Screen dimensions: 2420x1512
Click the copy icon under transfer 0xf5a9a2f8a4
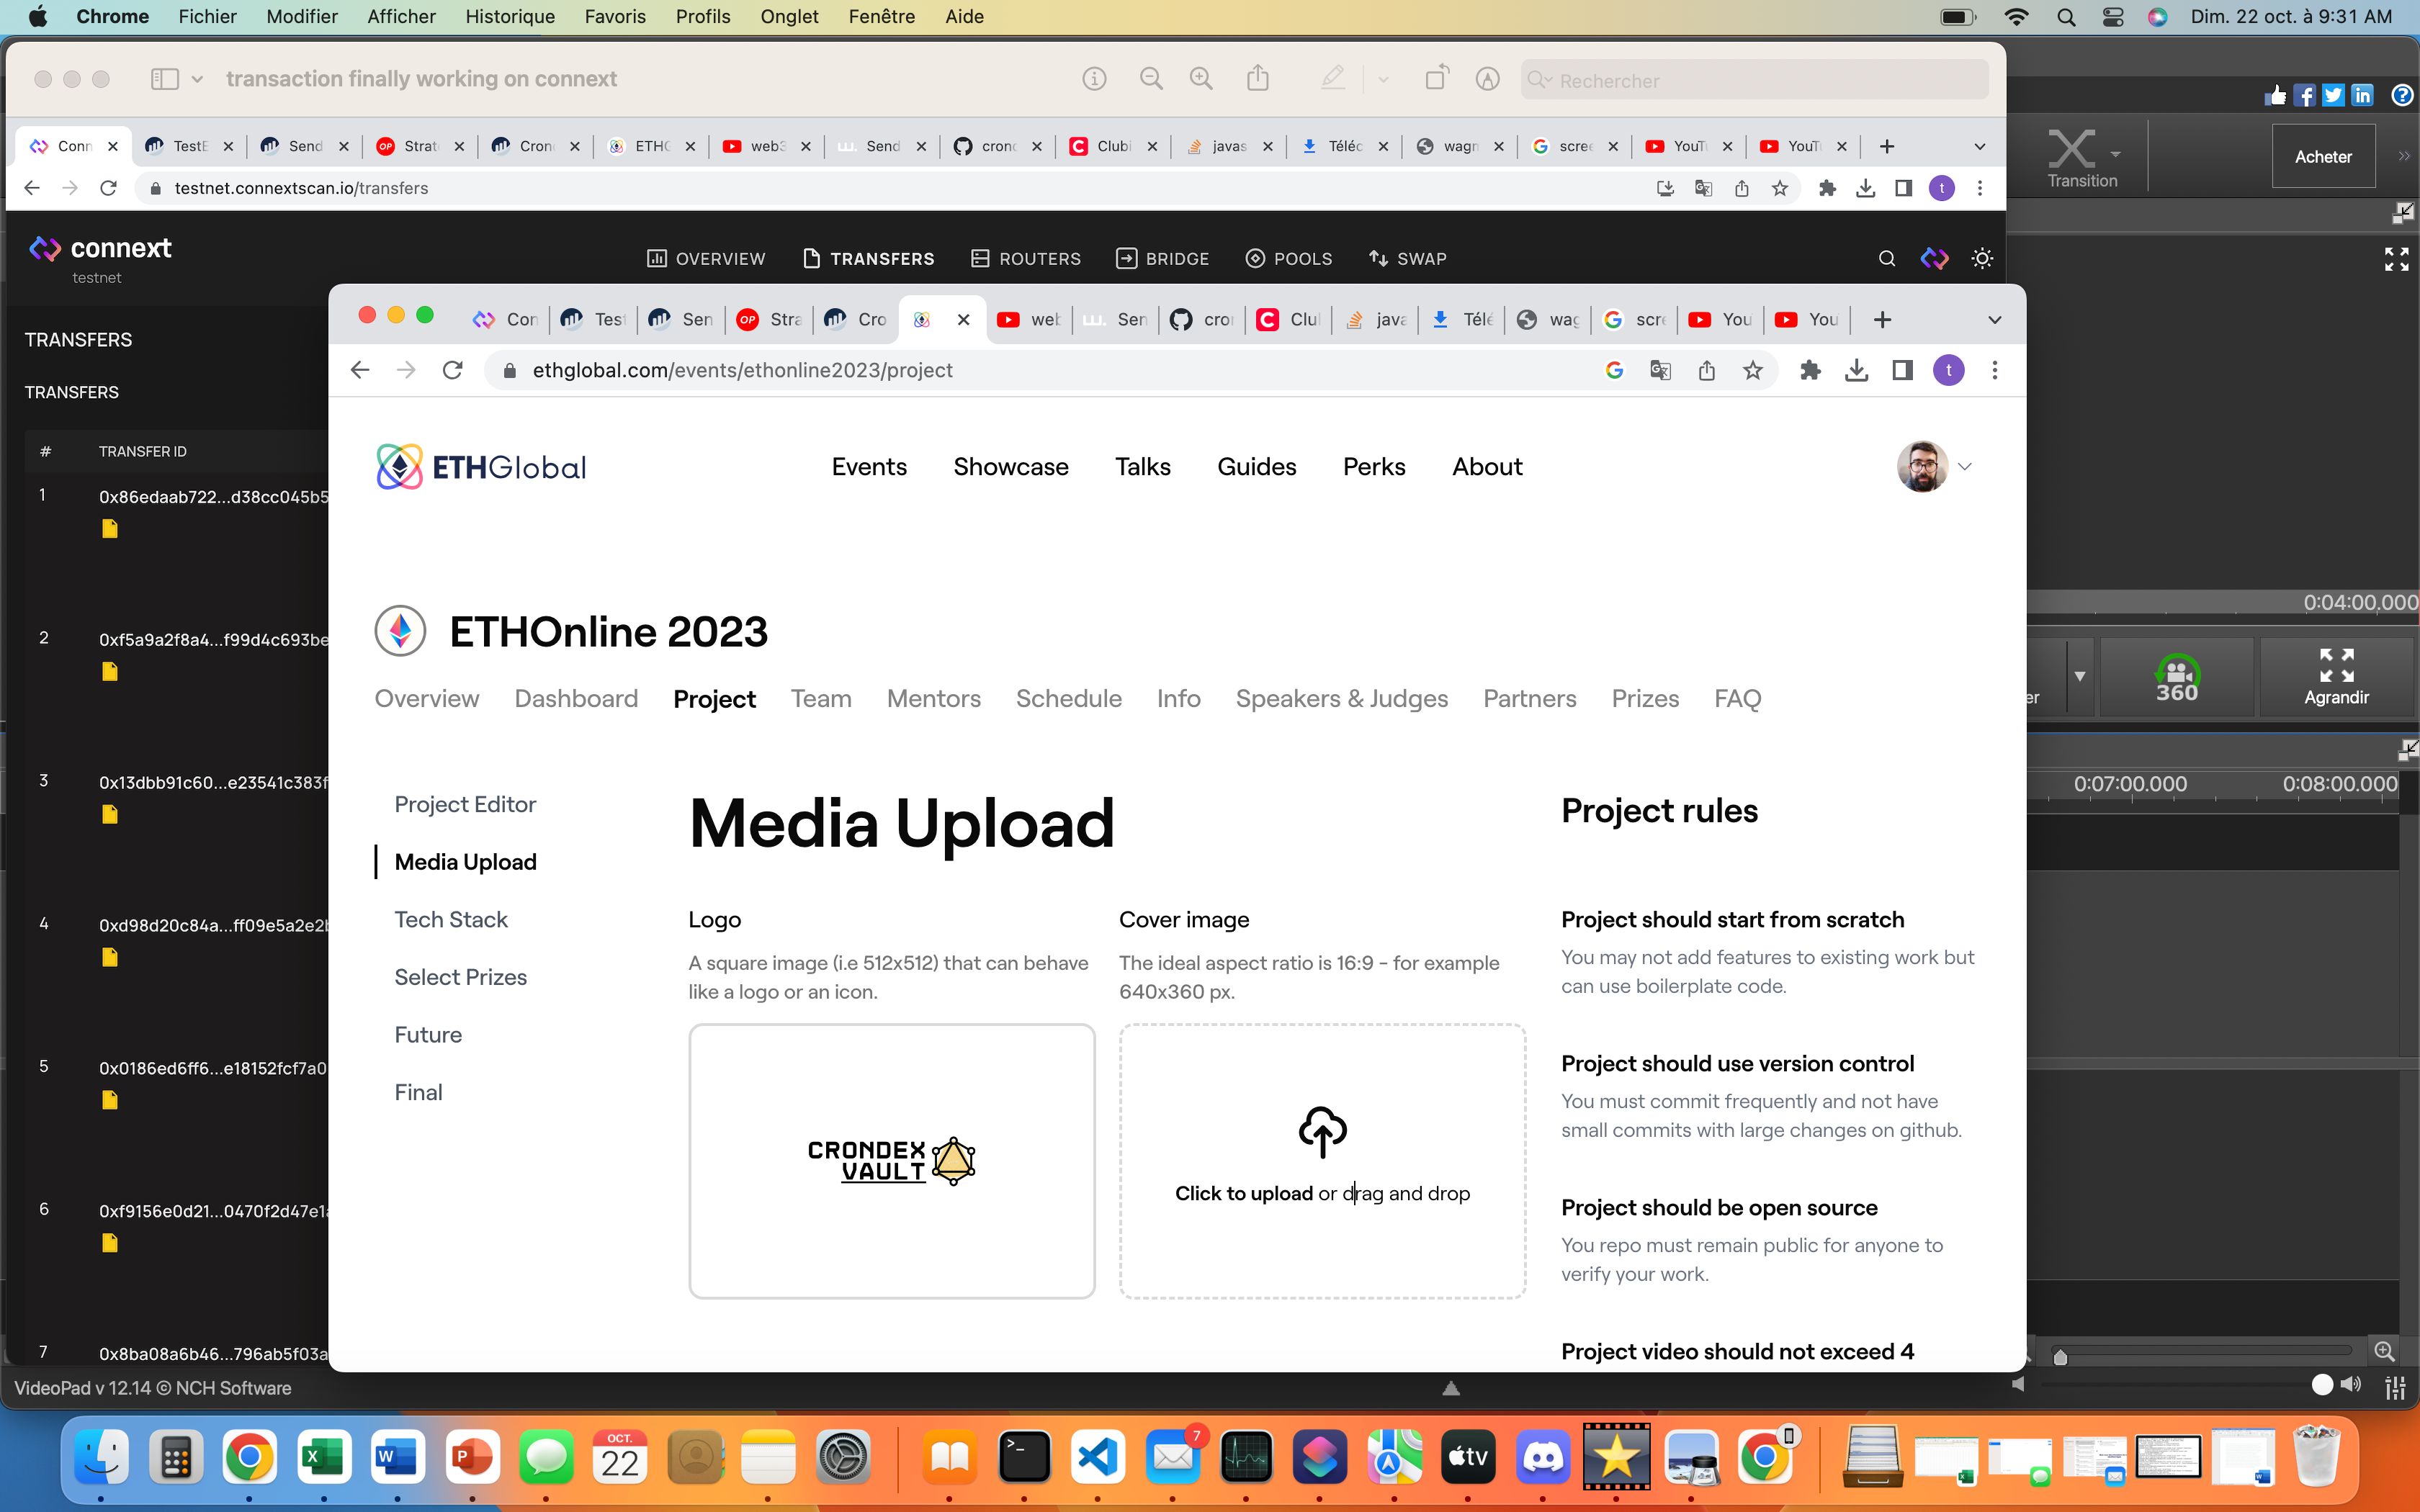[x=110, y=672]
